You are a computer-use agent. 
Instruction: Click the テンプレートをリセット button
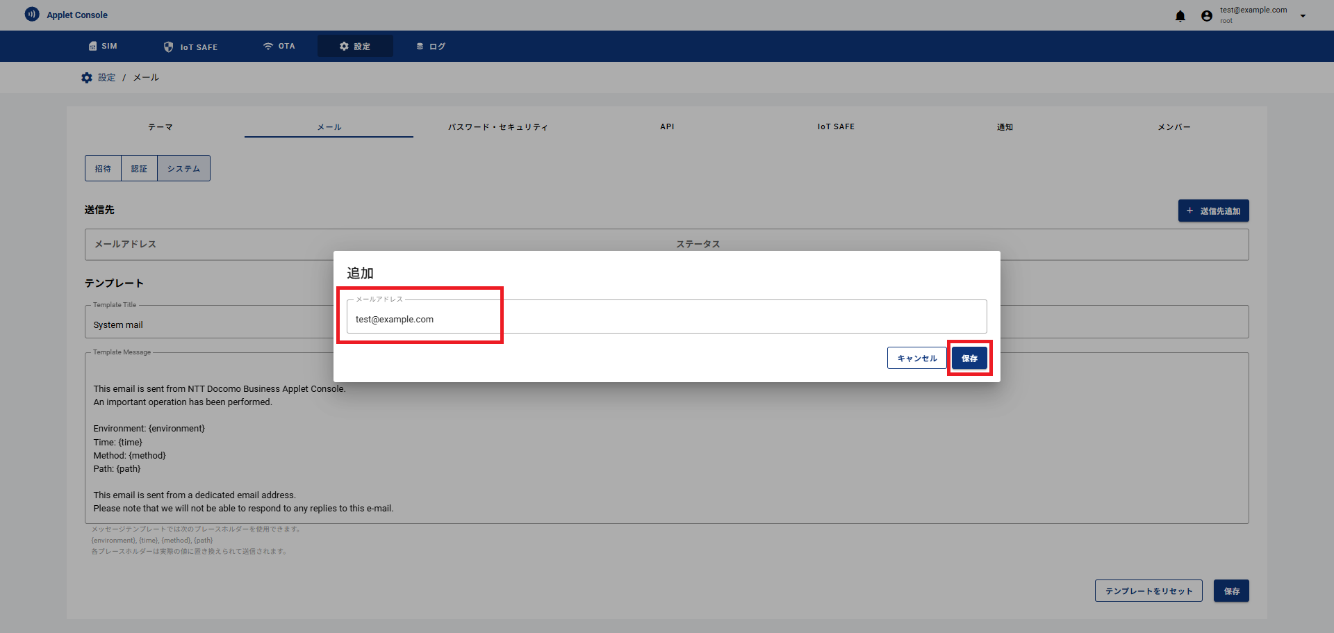1148,591
